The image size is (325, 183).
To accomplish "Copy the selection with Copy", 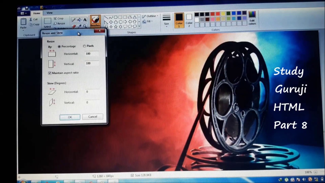I will point(34,24).
